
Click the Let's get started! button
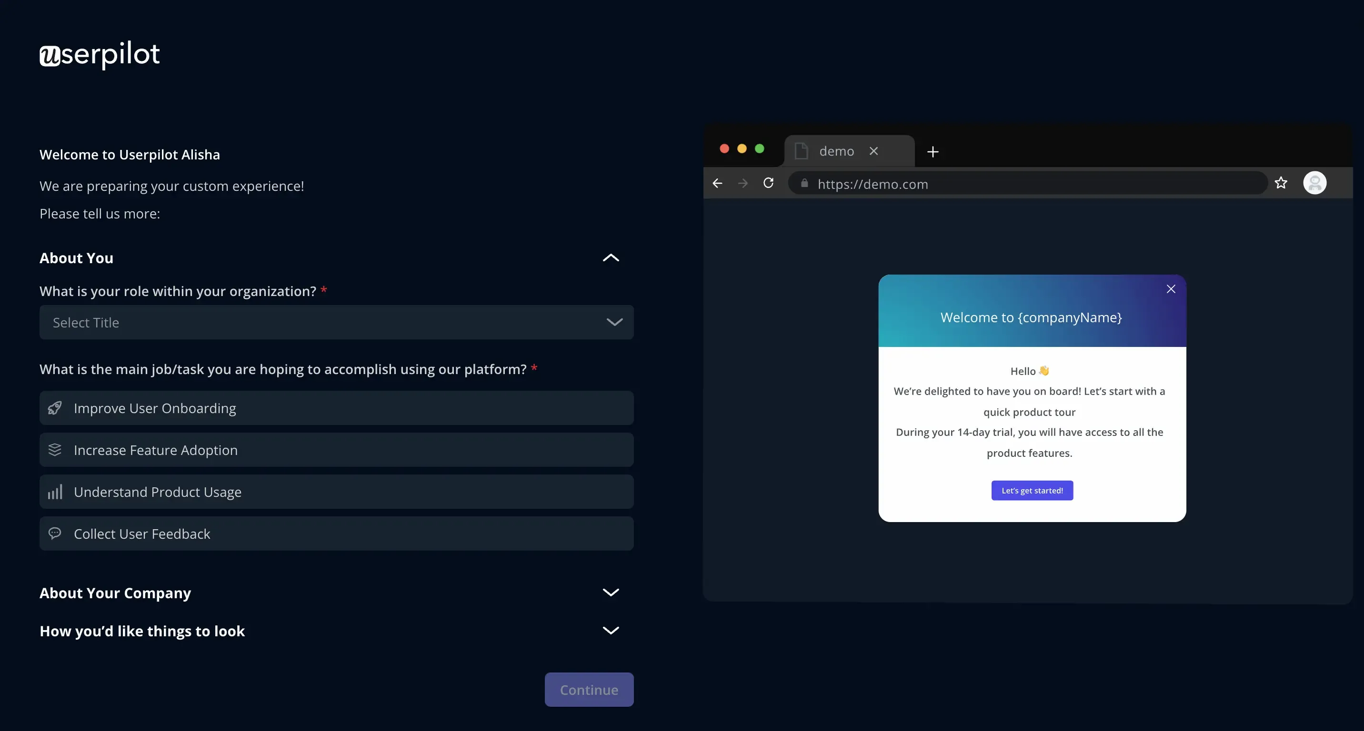(x=1032, y=490)
